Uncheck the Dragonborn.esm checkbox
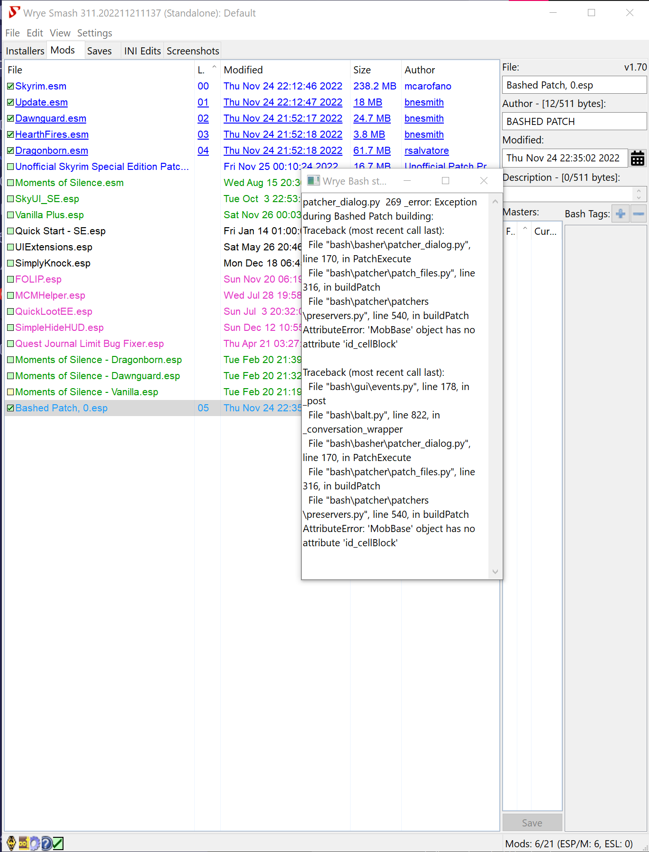Screen dimensions: 649x852 [x=10, y=151]
